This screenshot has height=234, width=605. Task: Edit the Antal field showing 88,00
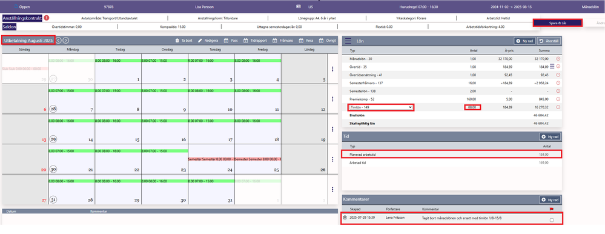coord(472,107)
